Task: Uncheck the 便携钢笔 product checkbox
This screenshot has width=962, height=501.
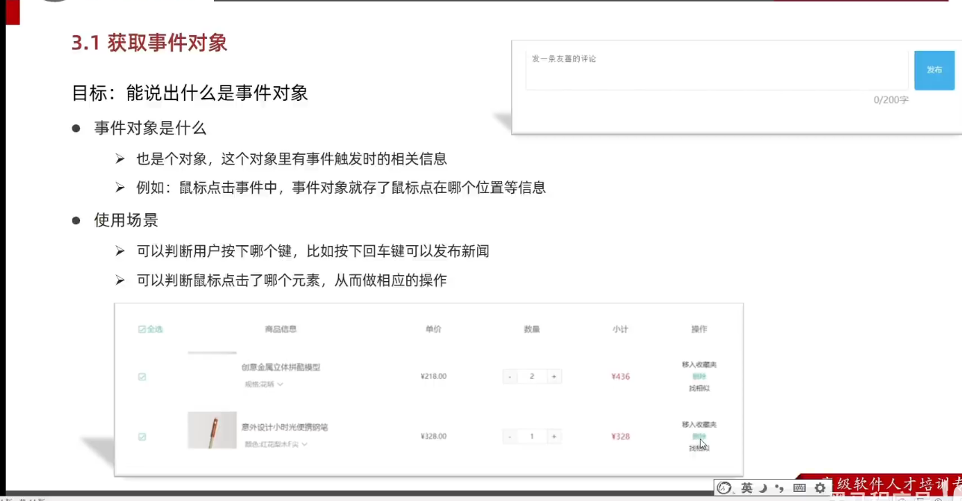Action: [142, 436]
